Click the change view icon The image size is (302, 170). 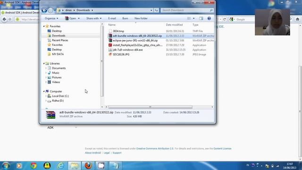point(189,18)
